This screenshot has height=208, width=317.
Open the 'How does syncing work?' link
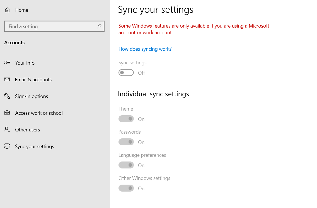point(145,49)
